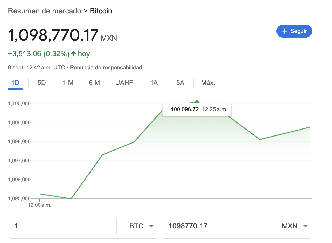Click the MXN amount field showing 1098770.17
Image resolution: width=332 pixels, height=243 pixels.
pyautogui.click(x=217, y=226)
